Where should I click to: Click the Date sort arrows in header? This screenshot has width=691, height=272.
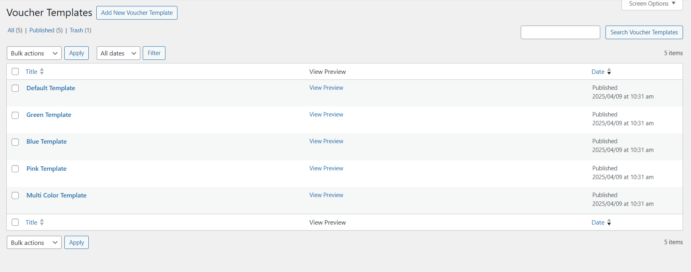pos(609,72)
